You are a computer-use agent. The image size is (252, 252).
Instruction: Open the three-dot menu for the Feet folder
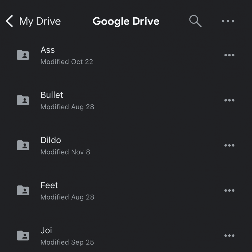click(229, 190)
